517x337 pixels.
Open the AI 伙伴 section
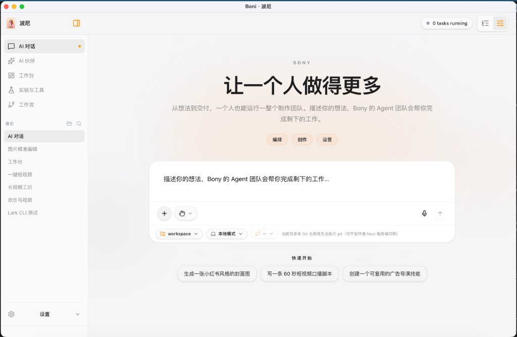pyautogui.click(x=44, y=61)
